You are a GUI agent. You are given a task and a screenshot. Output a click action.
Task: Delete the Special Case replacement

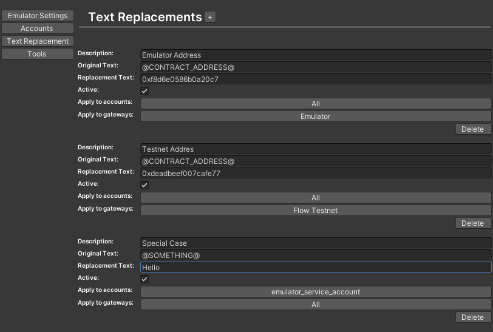(x=472, y=317)
